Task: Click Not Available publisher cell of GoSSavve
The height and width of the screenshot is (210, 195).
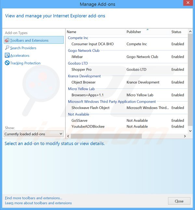Action: 137,120
